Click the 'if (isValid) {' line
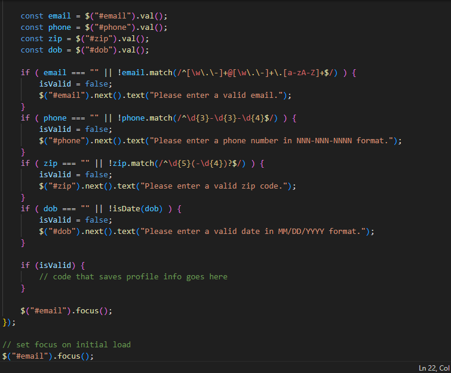 click(x=53, y=265)
